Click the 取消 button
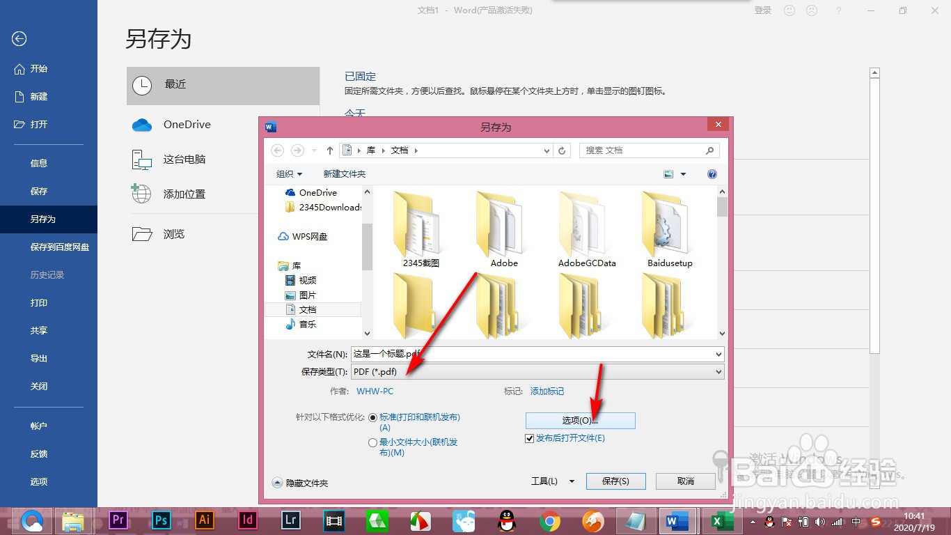 pyautogui.click(x=686, y=481)
